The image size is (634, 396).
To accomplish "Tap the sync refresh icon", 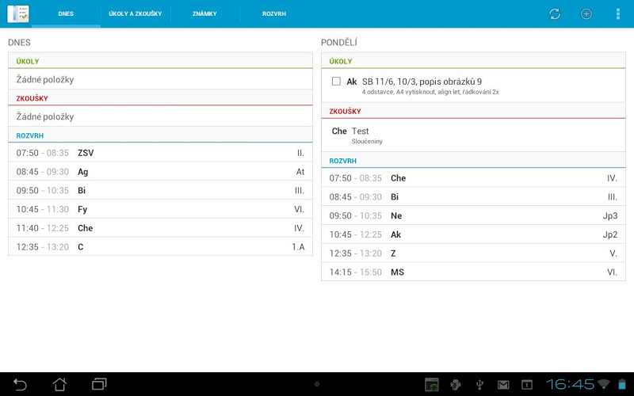I will tap(555, 13).
